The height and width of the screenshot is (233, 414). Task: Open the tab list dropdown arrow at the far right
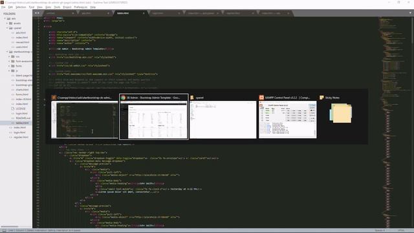click(410, 13)
